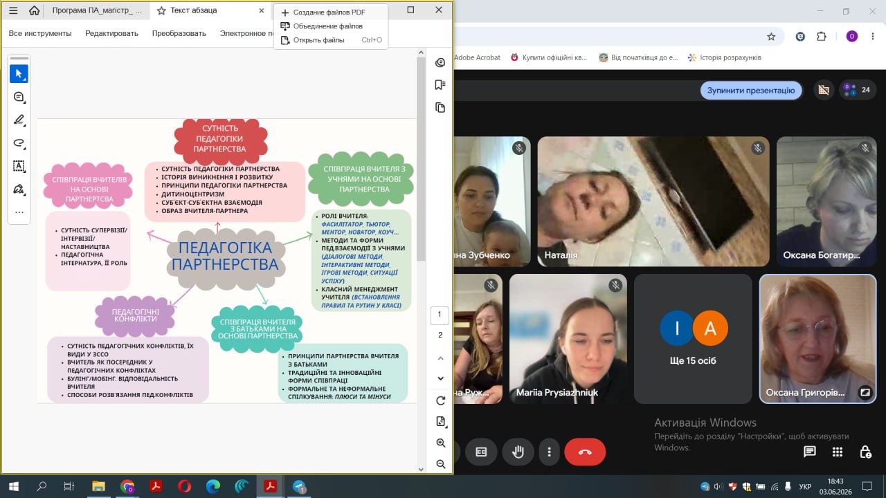
Task: Select Mariia Prysiazhniuk's video tile
Action: point(568,339)
